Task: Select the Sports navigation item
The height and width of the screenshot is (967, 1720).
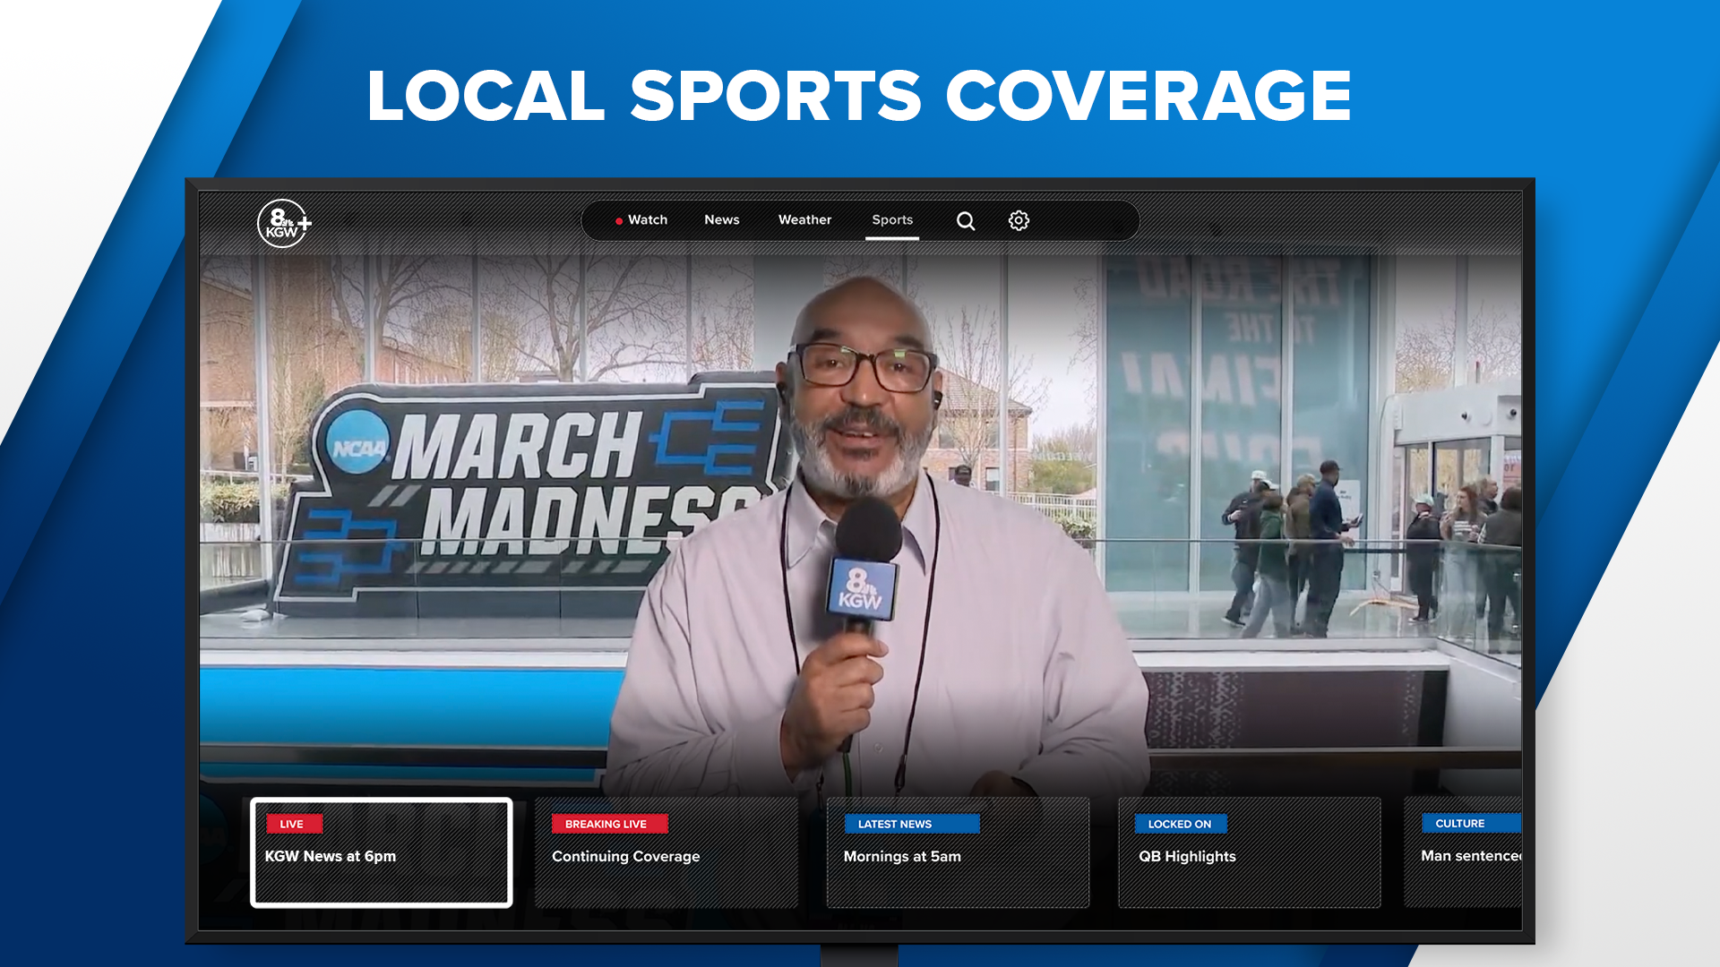Action: [892, 220]
